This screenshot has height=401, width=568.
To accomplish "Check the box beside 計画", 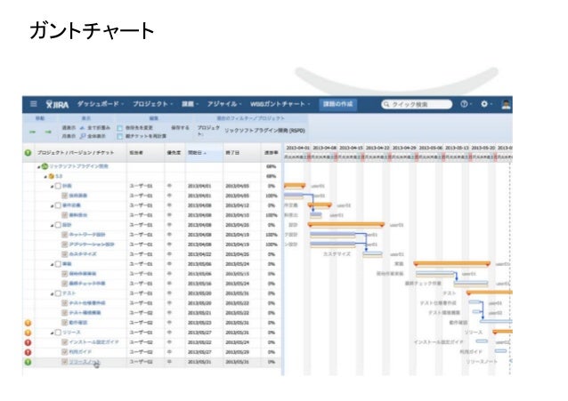I will pyautogui.click(x=58, y=186).
